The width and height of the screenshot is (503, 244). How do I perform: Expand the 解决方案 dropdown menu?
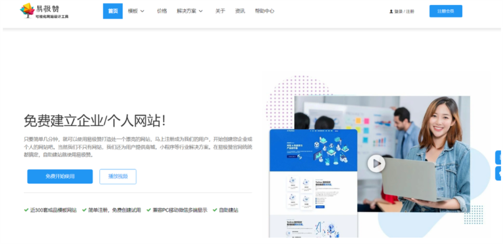[190, 11]
